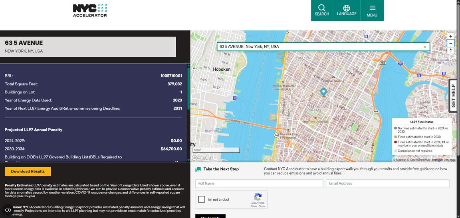Clear the map address search with X
Screen dimensions: 460x218
tap(425, 47)
